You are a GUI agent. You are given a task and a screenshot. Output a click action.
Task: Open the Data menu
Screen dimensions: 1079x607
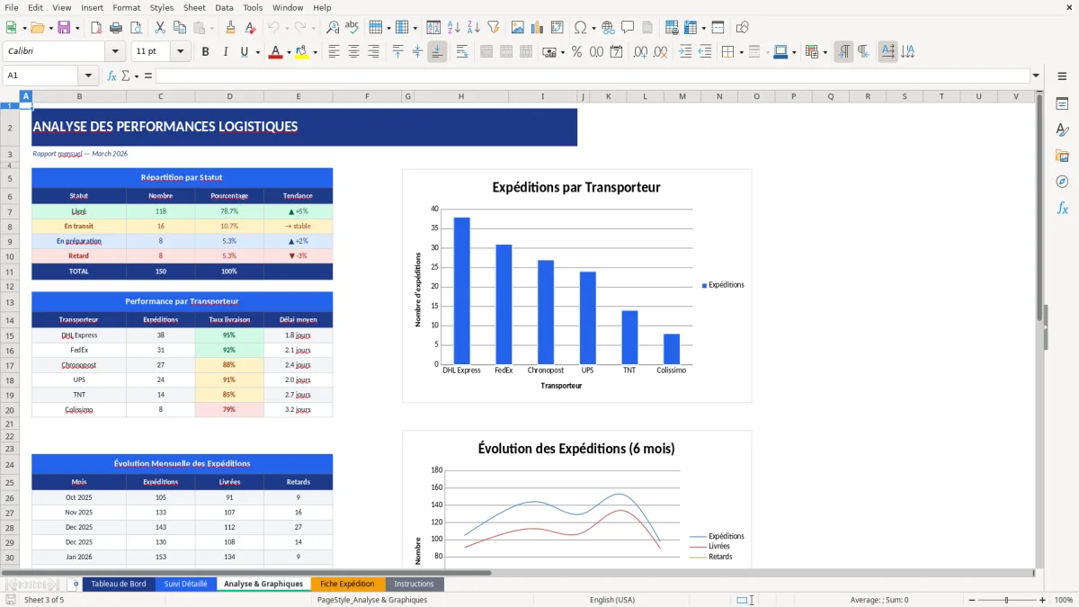(224, 7)
